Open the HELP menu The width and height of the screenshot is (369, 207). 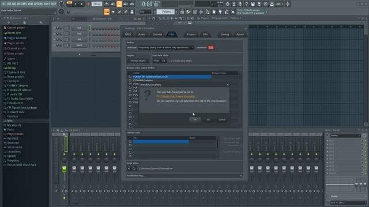54,4
